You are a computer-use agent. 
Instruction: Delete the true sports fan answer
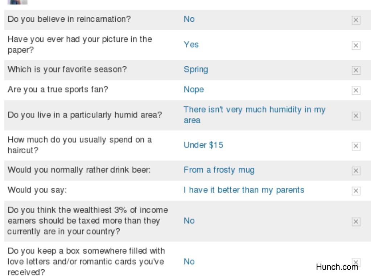356,90
